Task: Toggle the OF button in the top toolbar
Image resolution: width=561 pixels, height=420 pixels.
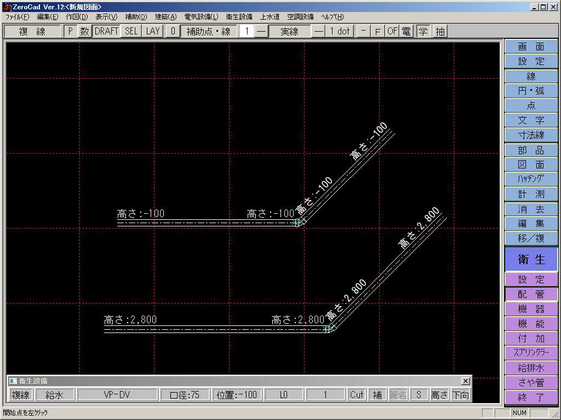Action: [392, 31]
